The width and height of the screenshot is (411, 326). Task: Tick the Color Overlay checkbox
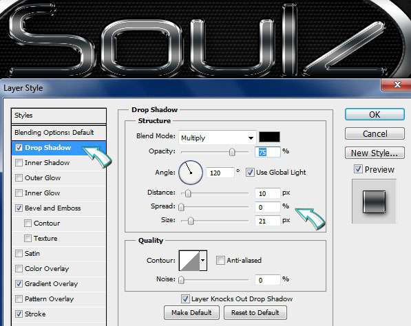19,269
